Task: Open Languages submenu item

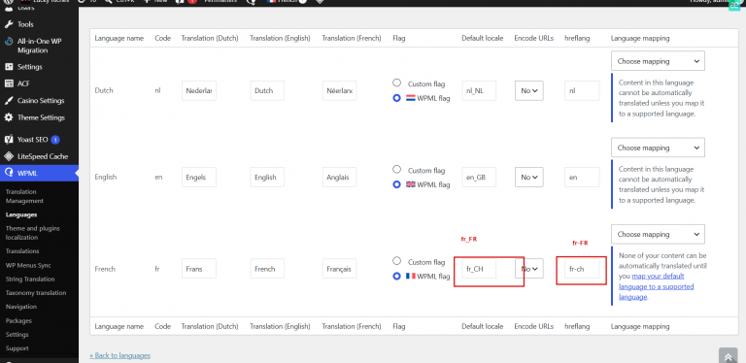Action: click(21, 214)
